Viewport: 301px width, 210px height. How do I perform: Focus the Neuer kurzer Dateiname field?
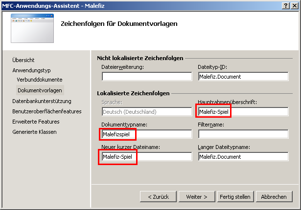[147, 157]
